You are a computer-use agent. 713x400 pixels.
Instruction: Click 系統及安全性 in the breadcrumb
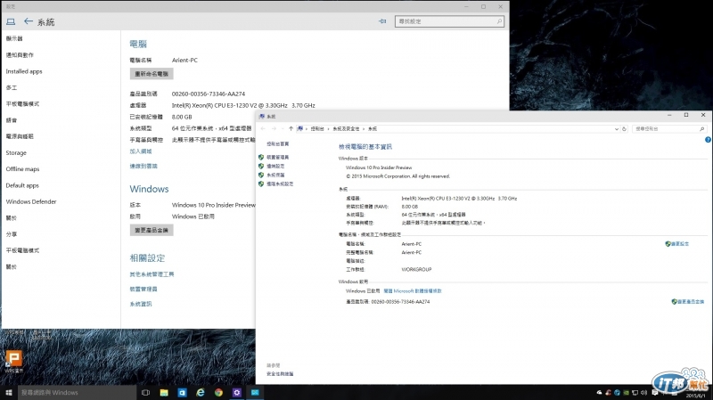click(x=346, y=129)
